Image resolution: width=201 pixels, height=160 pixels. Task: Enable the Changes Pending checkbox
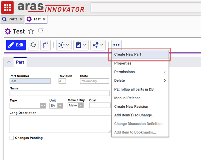click(x=12, y=138)
